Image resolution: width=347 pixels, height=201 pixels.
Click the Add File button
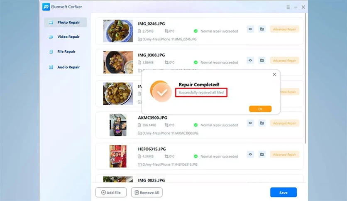[x=111, y=192]
